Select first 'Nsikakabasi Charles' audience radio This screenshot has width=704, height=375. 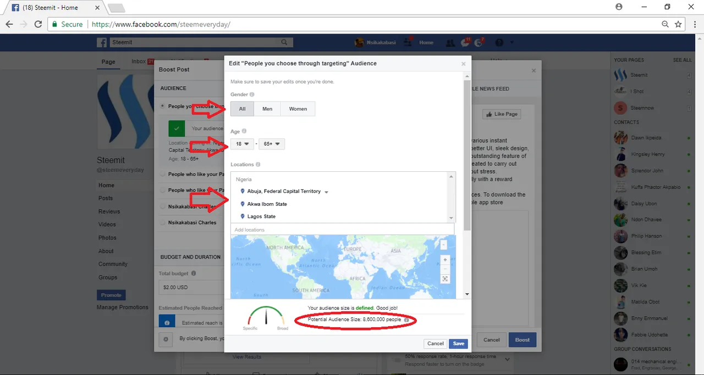pos(162,206)
